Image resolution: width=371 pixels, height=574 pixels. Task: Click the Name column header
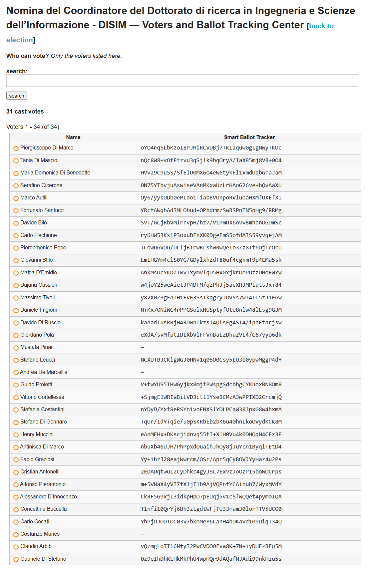tap(73, 137)
